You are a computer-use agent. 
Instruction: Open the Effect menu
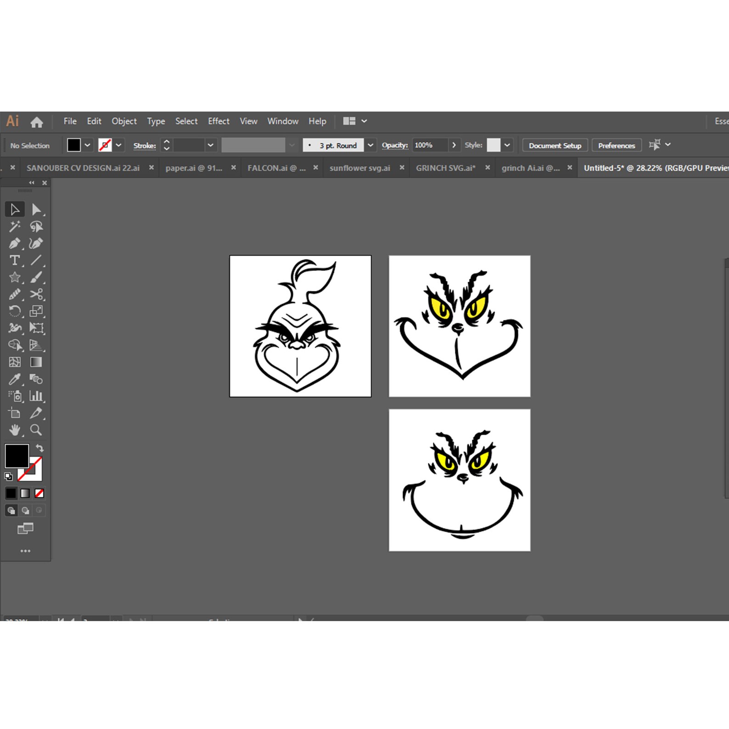(x=219, y=121)
